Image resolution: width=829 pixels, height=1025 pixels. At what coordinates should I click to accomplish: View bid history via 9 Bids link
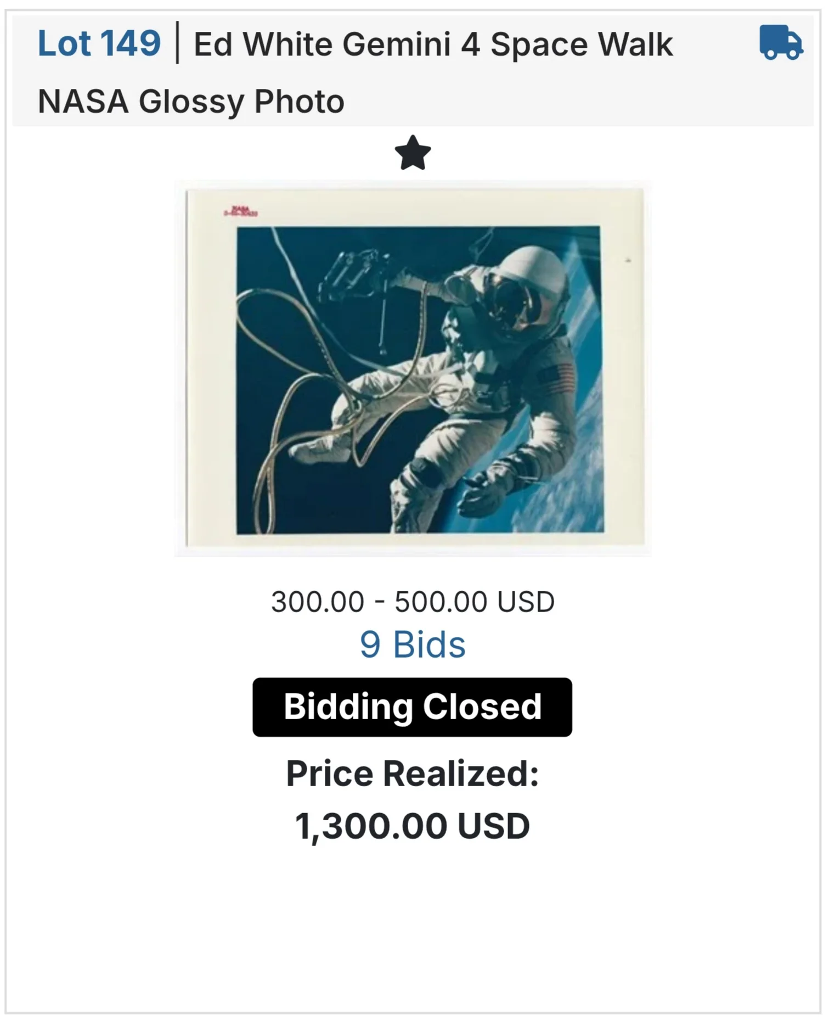413,644
